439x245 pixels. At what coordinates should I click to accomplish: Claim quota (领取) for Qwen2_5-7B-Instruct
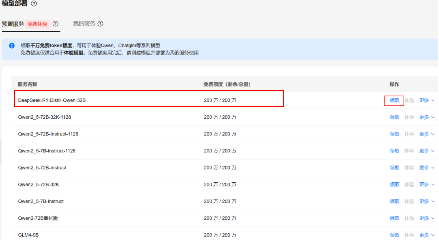(x=395, y=201)
